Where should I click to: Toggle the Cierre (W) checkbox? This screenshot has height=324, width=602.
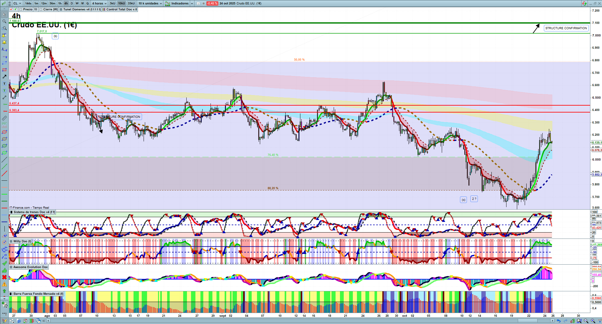click(x=41, y=9)
